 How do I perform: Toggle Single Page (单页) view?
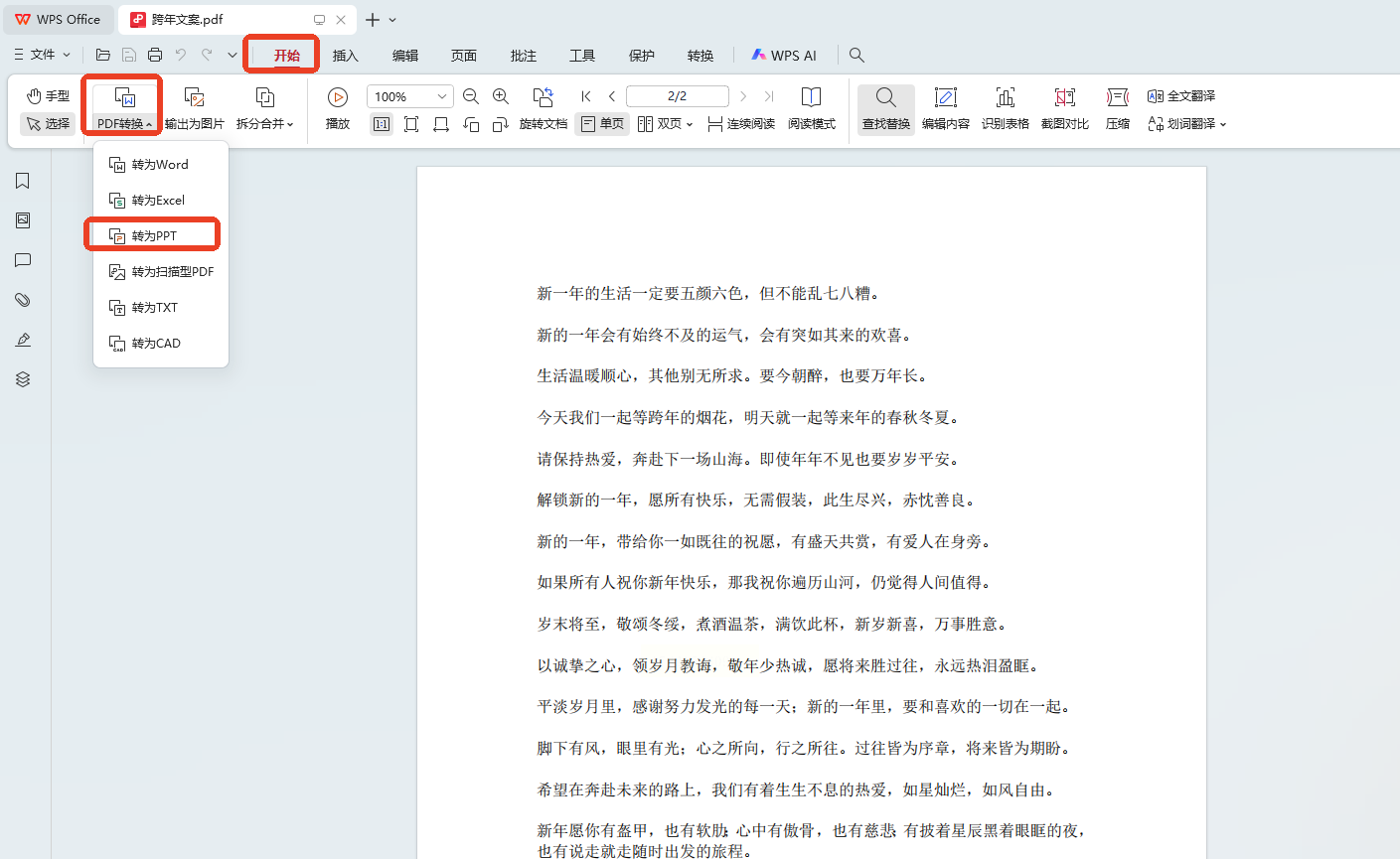[x=602, y=124]
